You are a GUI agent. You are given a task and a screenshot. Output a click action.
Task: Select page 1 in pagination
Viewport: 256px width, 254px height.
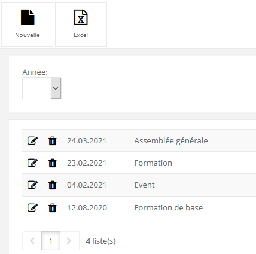(51, 241)
